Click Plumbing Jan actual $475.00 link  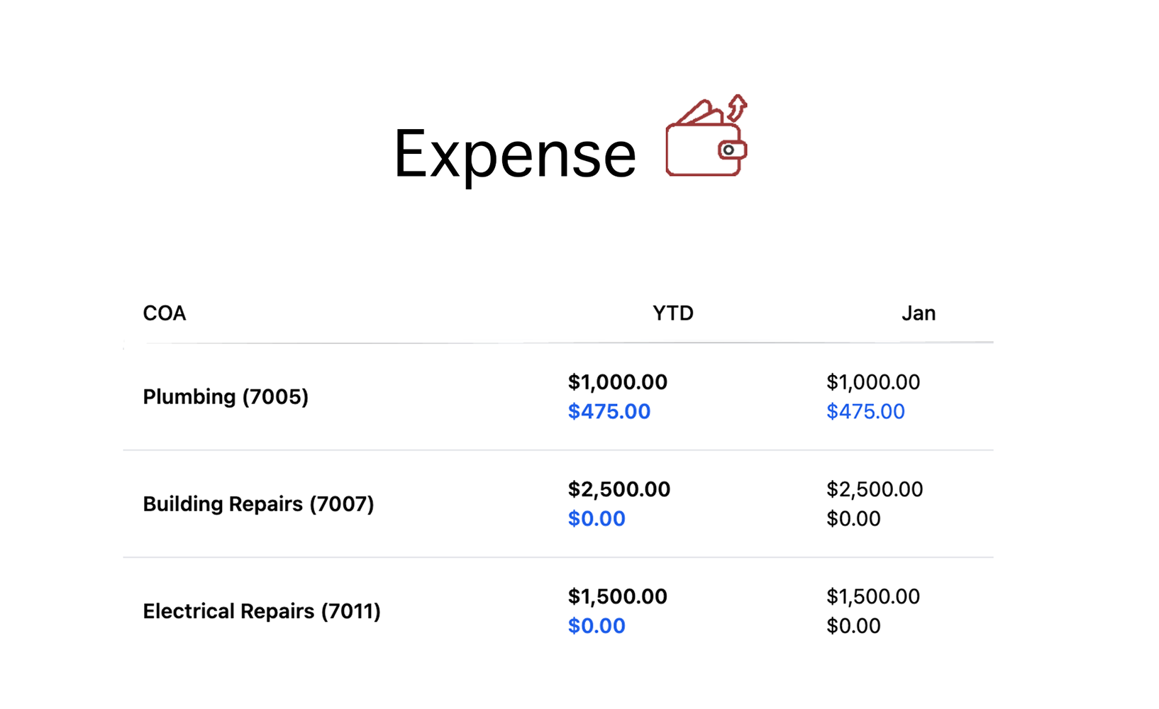click(865, 412)
